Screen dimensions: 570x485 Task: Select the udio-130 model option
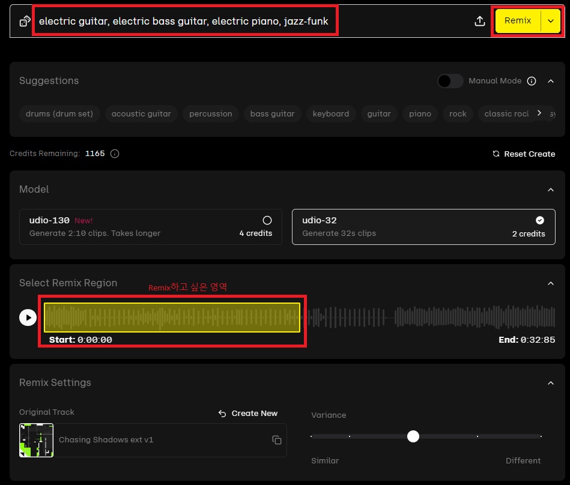click(150, 226)
